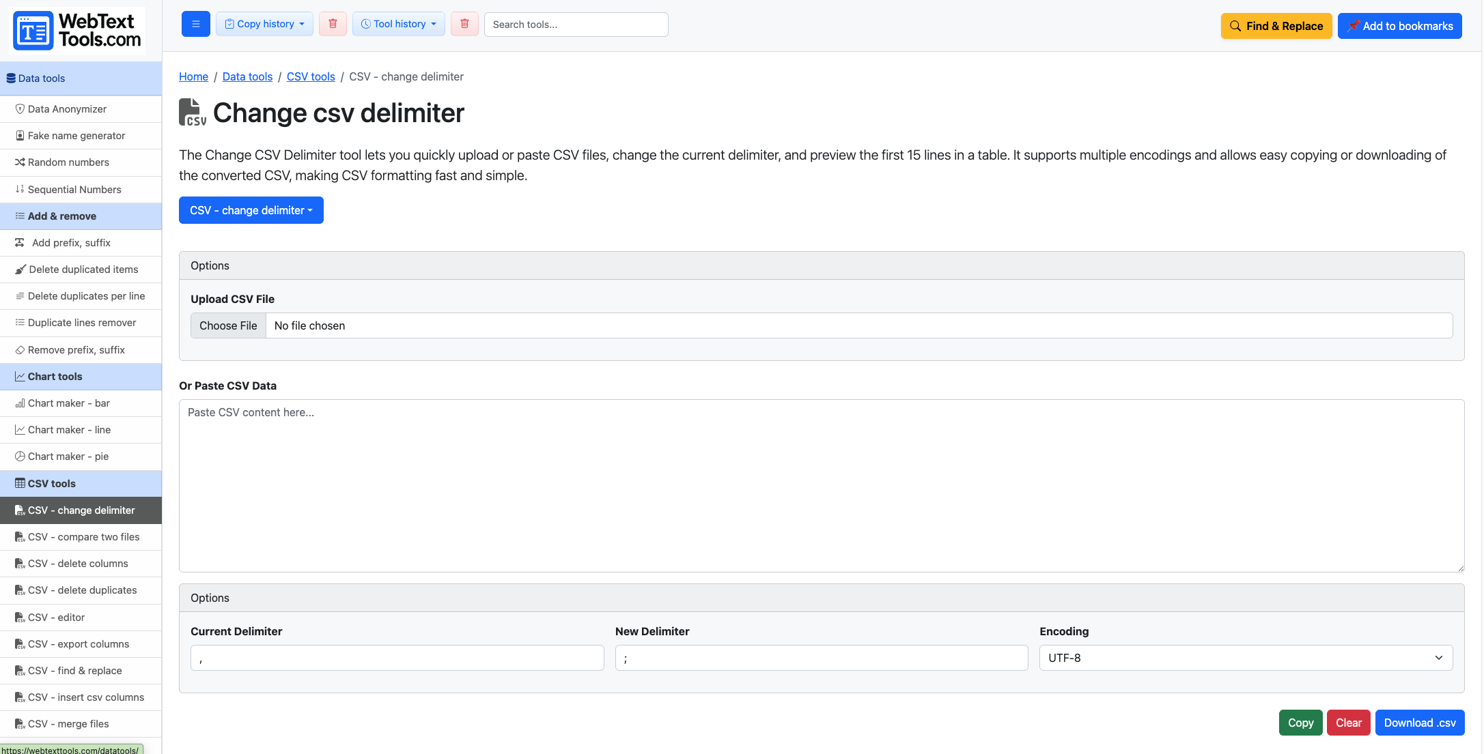Focus the New Delimiter input
1484x754 pixels.
(822, 658)
